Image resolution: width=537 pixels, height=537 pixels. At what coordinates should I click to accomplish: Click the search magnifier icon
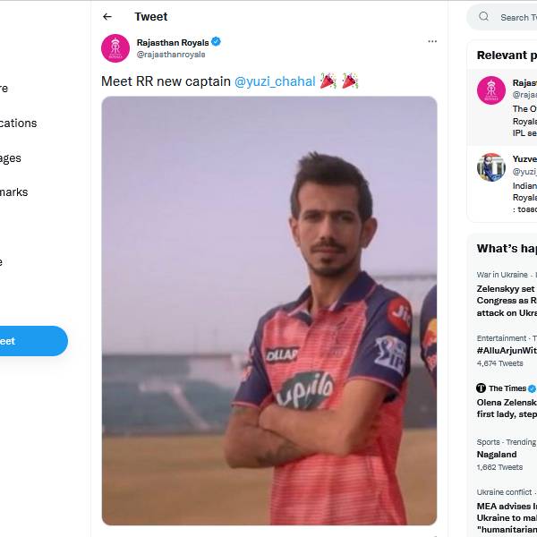[484, 17]
